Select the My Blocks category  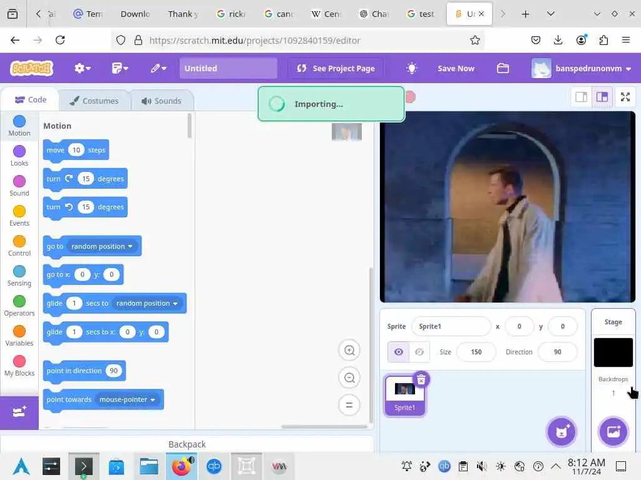click(x=19, y=366)
